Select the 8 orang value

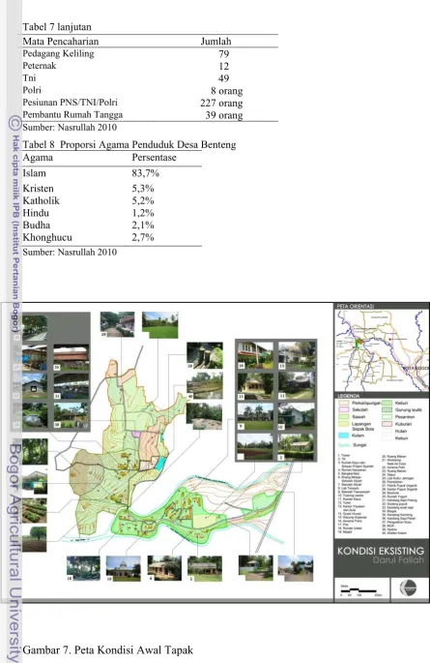227,91
